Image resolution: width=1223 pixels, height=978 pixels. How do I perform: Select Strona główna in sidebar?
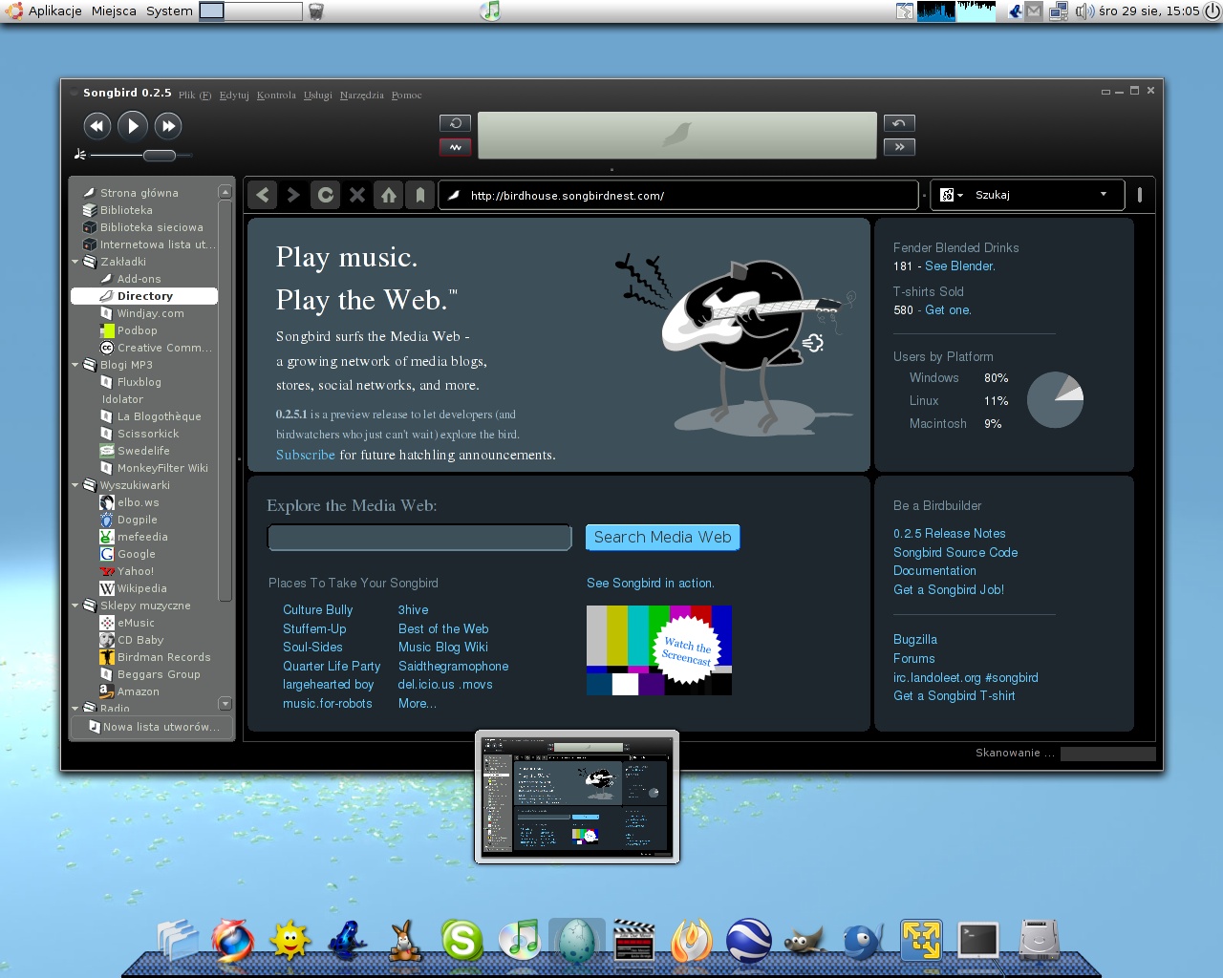click(x=144, y=193)
